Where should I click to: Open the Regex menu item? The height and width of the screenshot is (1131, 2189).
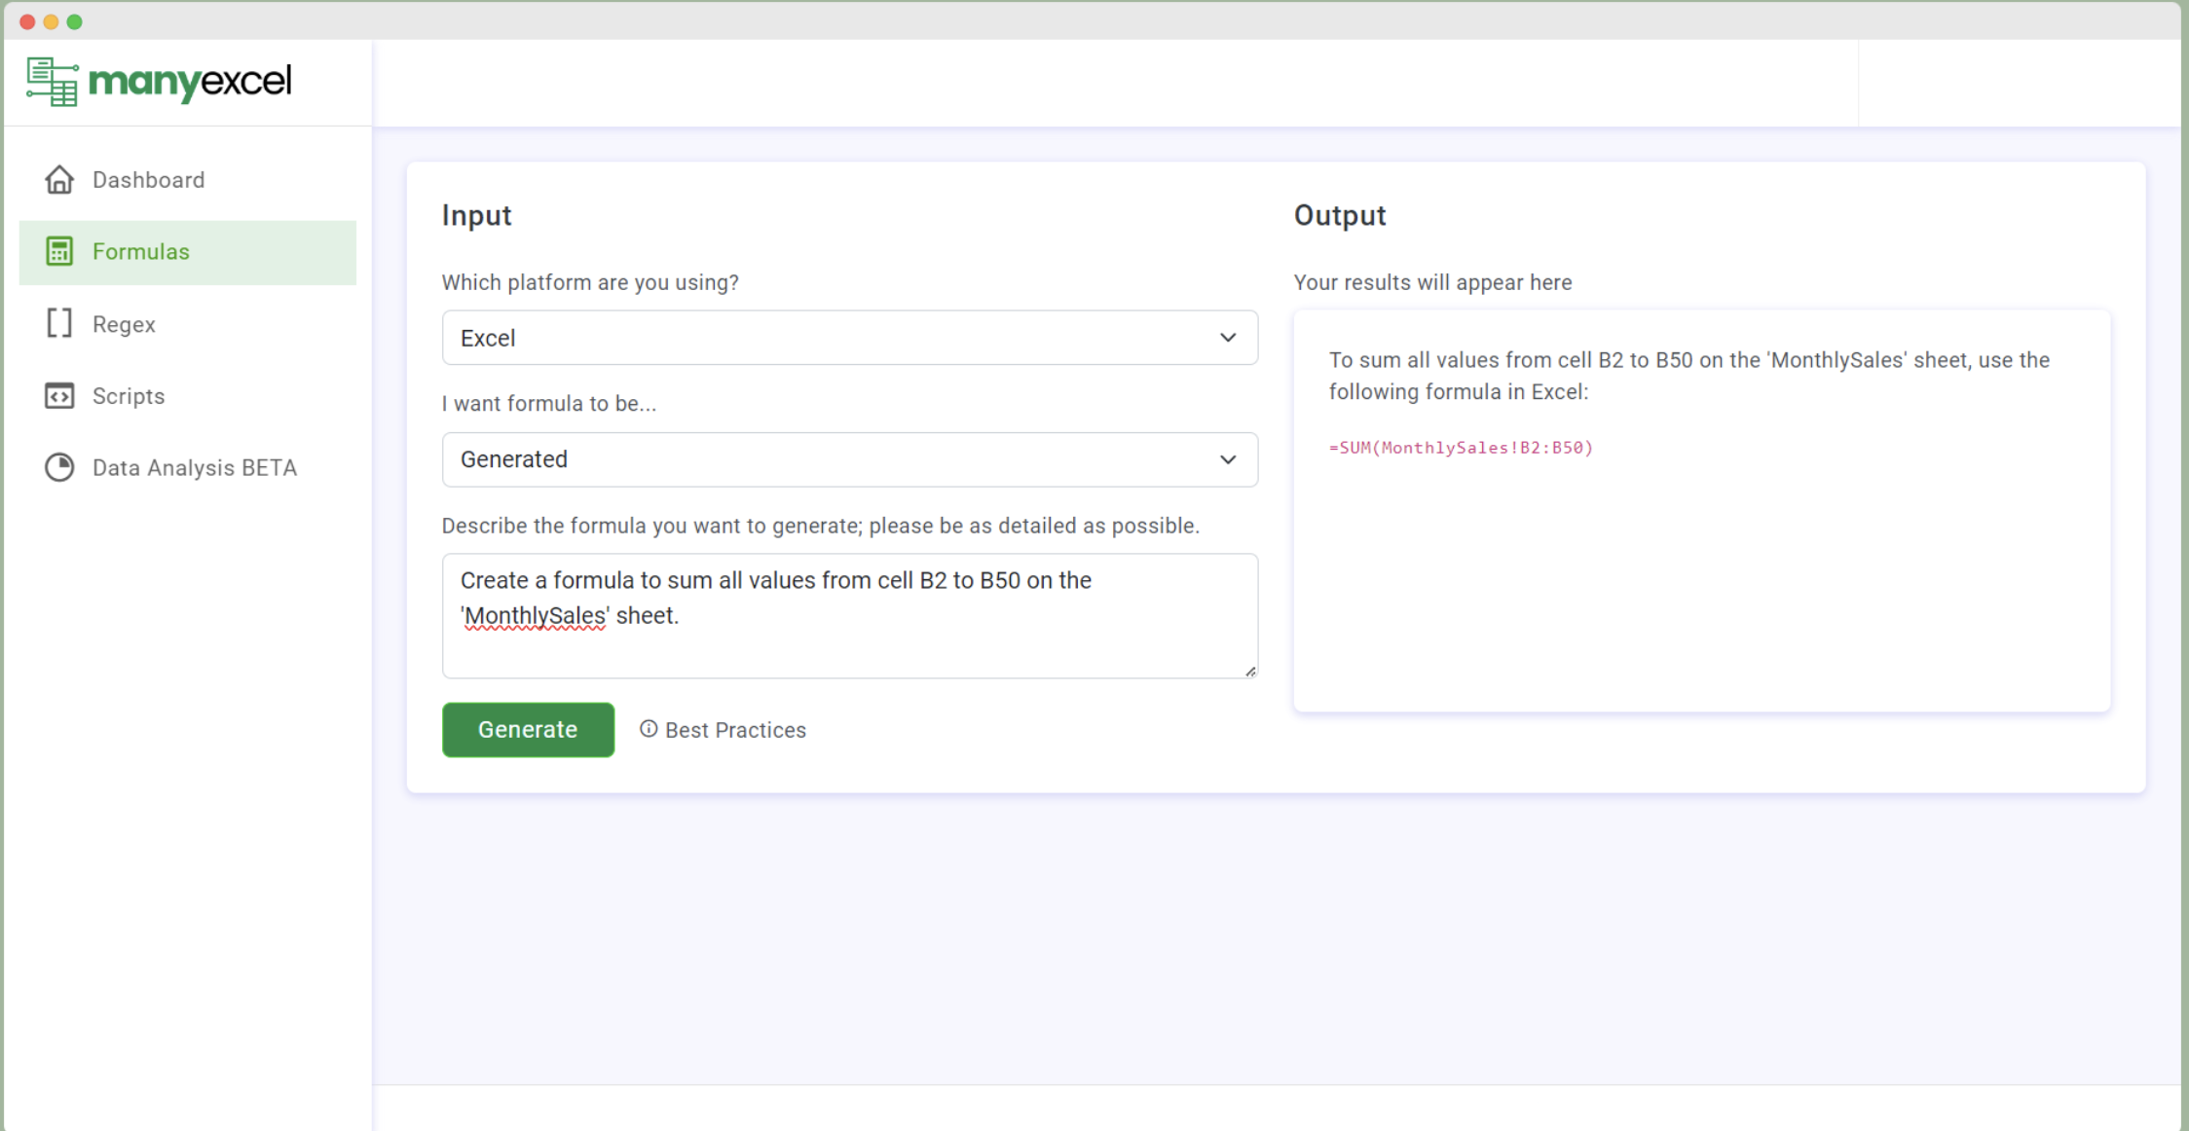[124, 324]
